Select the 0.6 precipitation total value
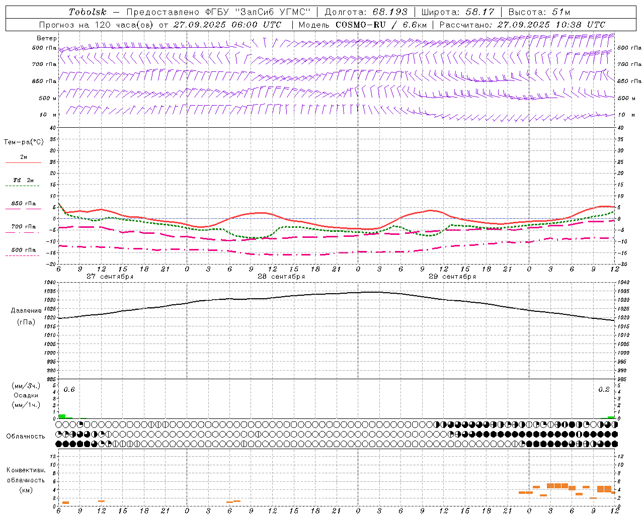 point(69,390)
